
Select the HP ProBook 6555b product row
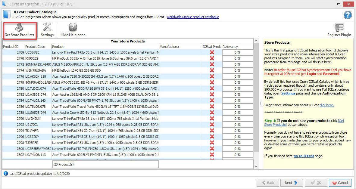coord(128,58)
